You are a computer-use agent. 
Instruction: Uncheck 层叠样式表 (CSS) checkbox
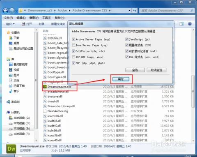(x=127, y=45)
